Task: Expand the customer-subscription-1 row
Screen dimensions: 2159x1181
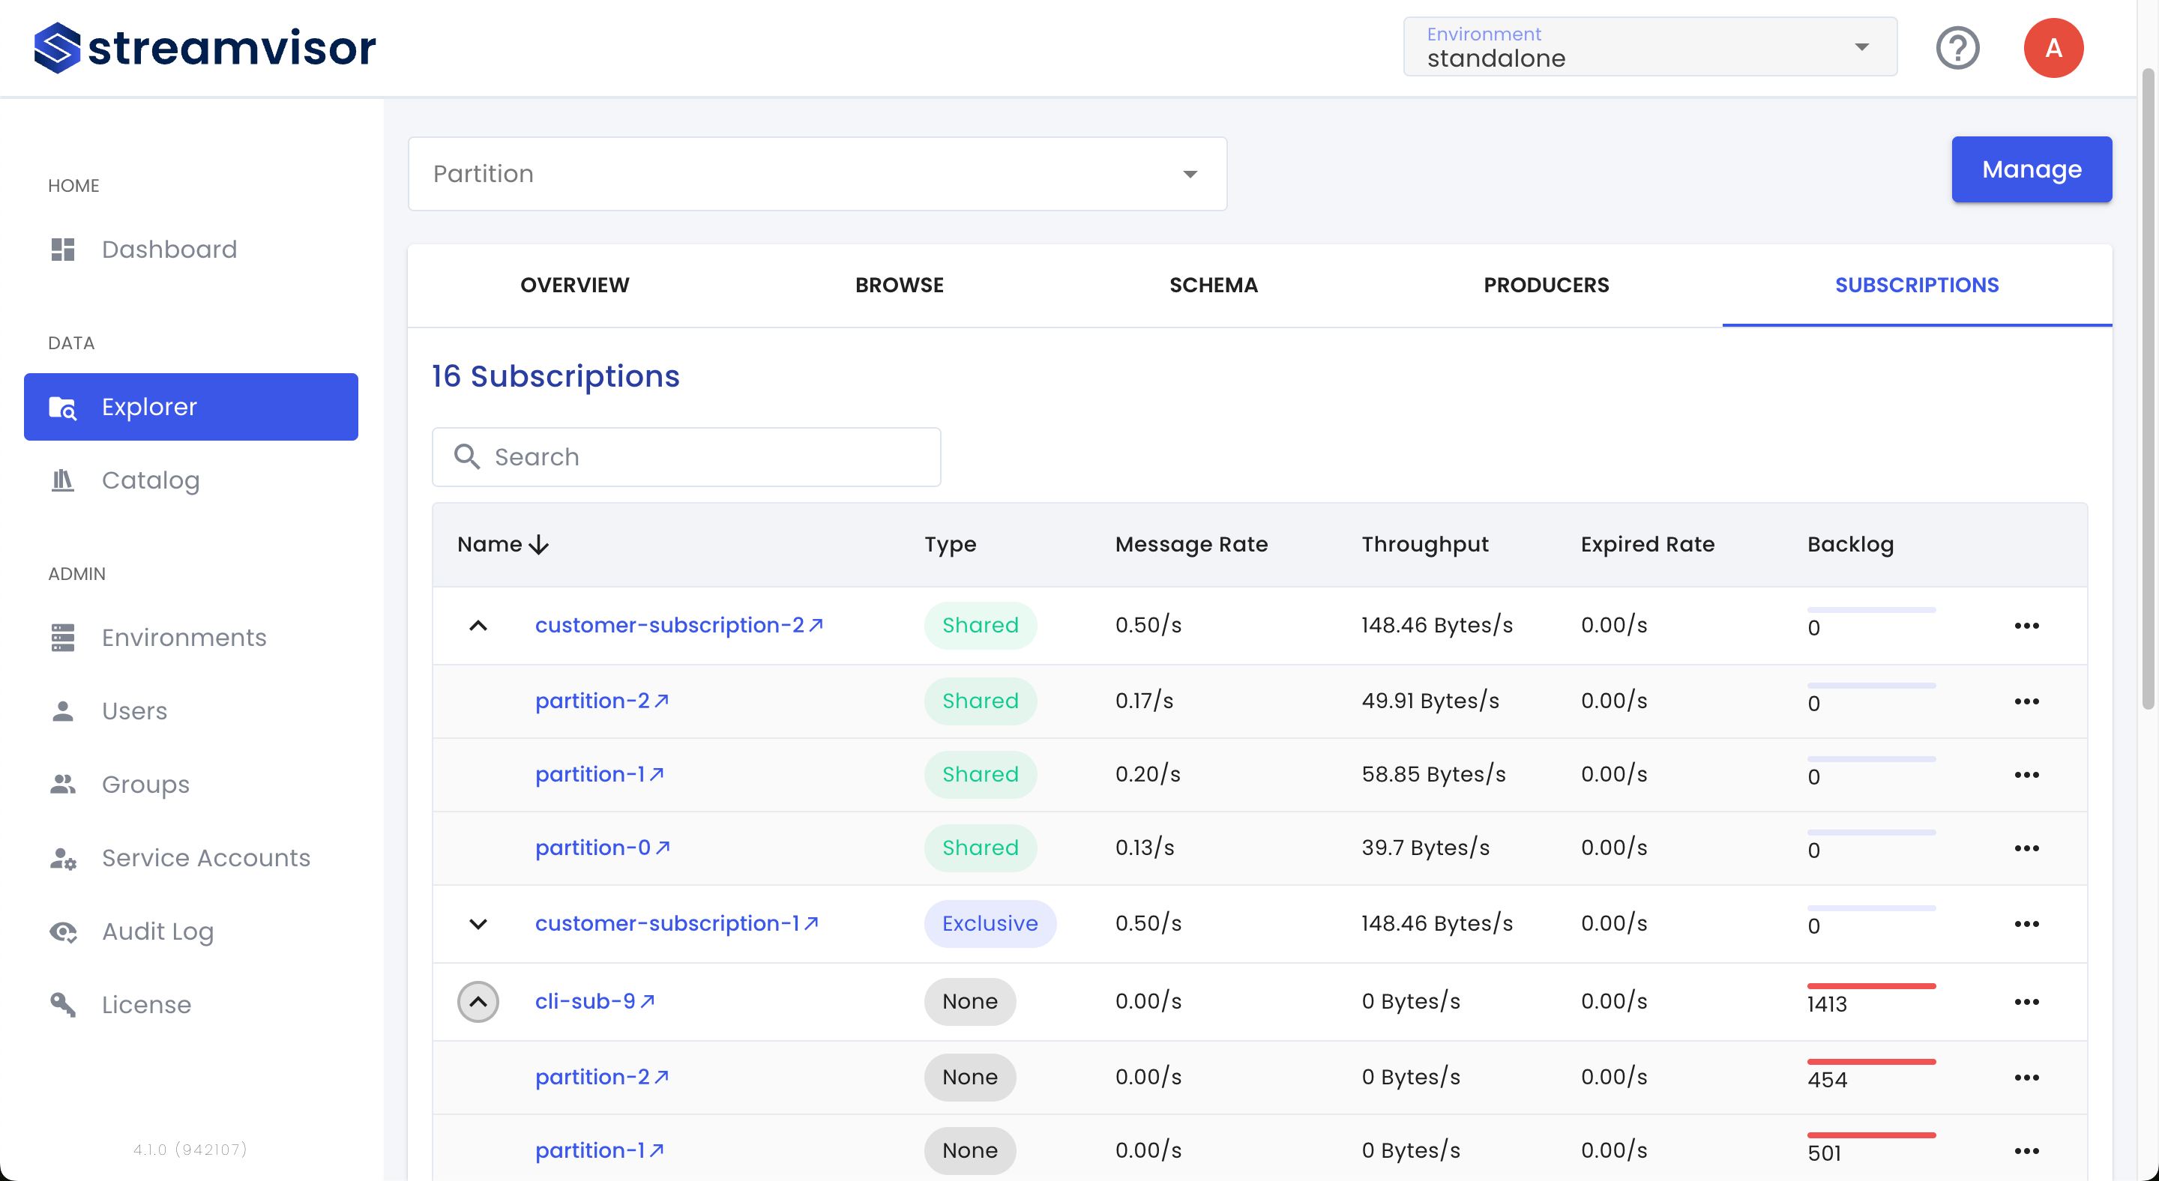Action: pos(478,924)
